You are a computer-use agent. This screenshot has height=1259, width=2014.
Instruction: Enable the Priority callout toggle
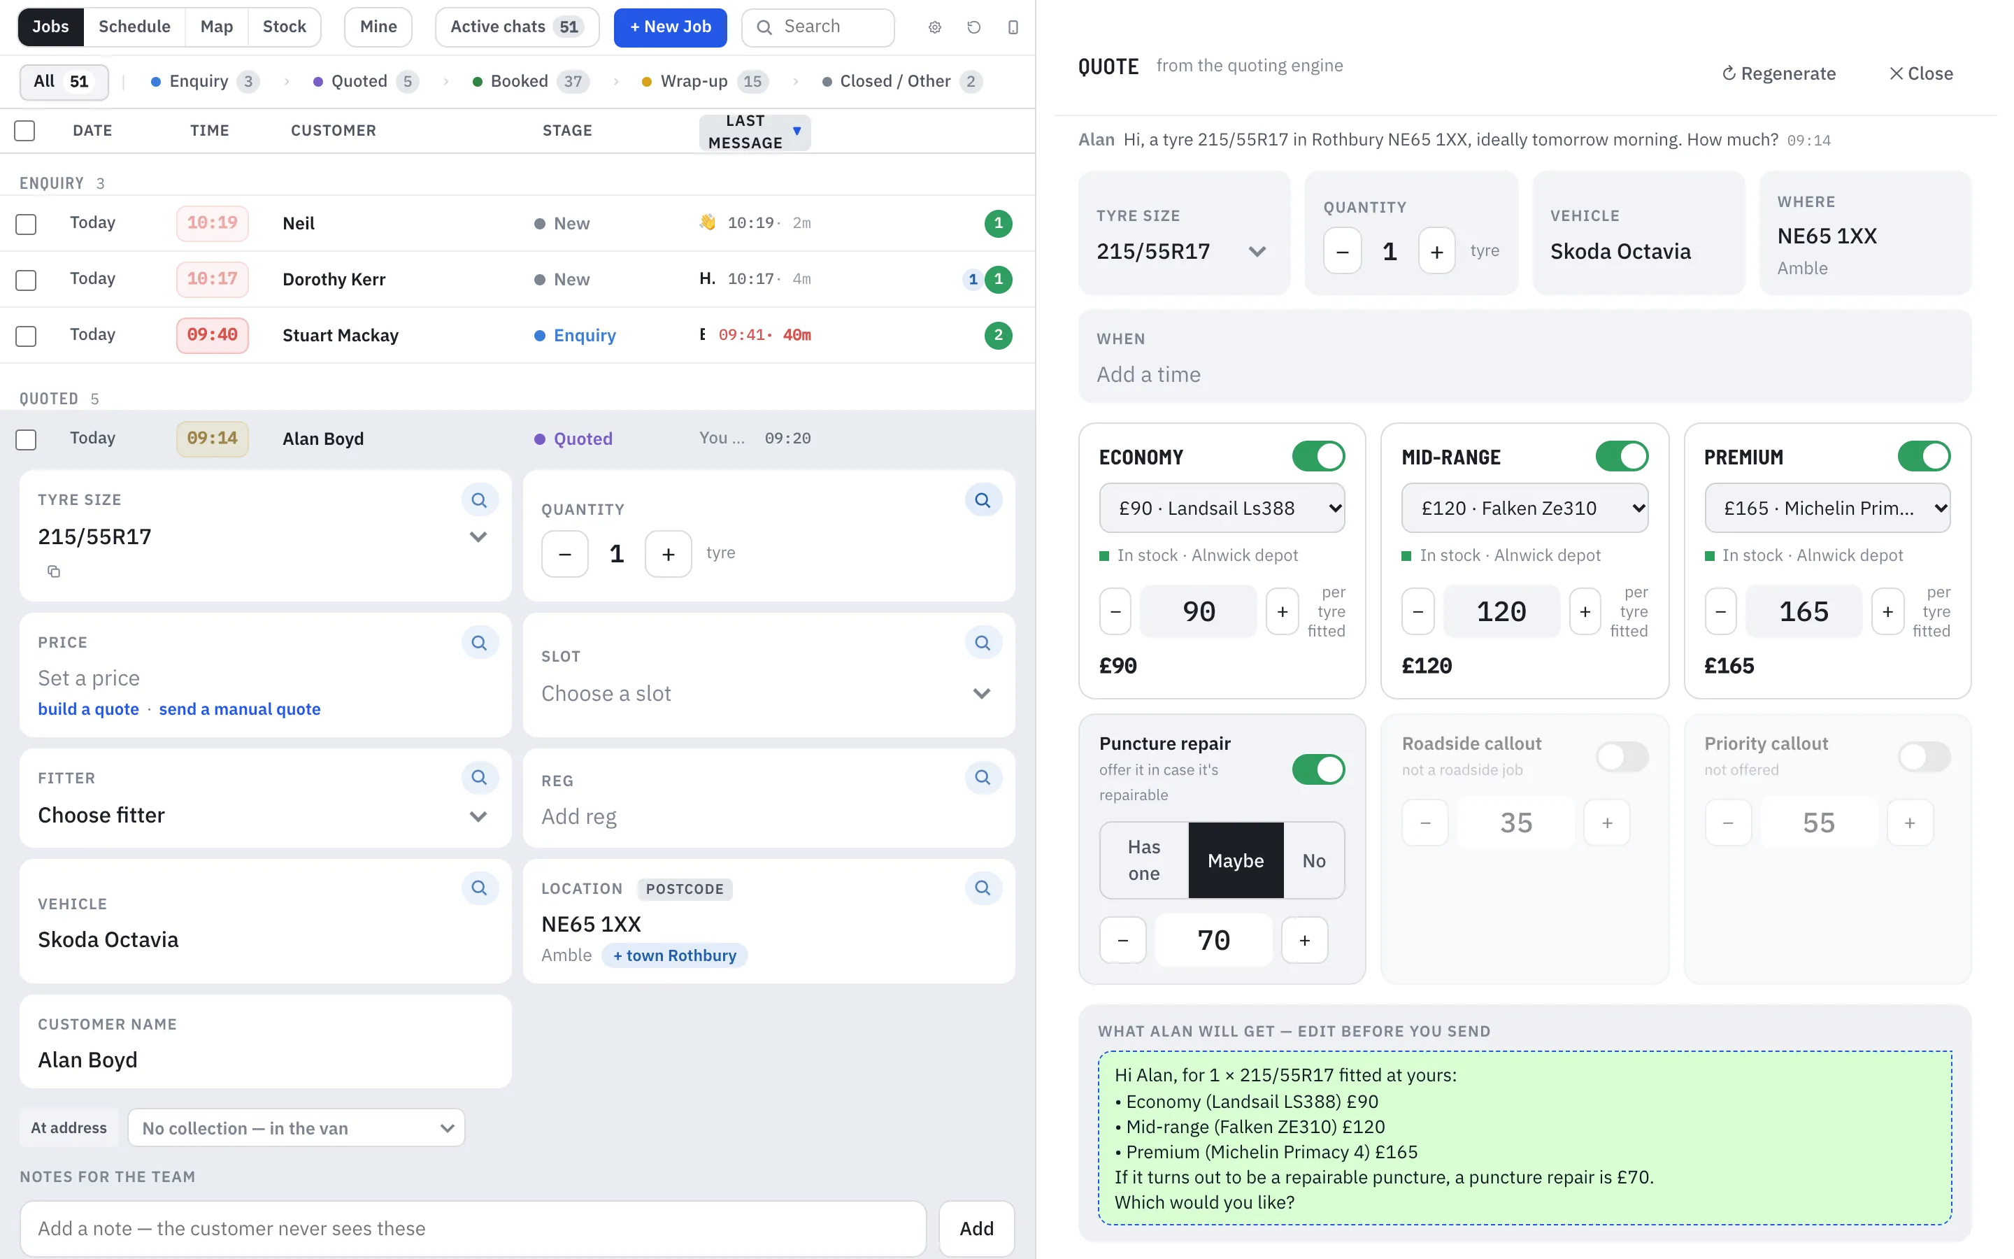point(1924,757)
